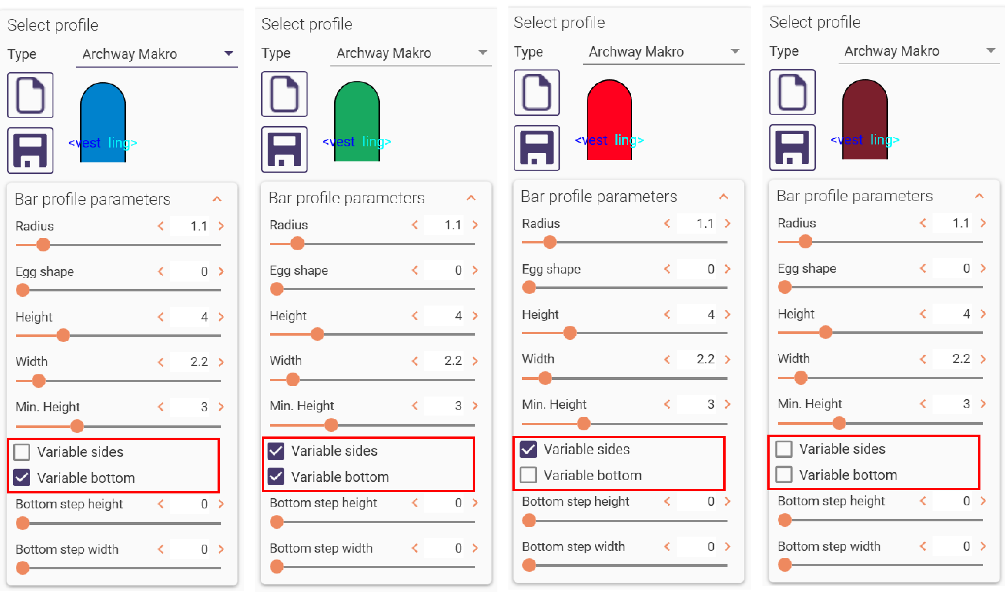Viewport: 1005px width, 592px height.
Task: Click the save disk icon beside the maroon archway
Action: click(793, 148)
